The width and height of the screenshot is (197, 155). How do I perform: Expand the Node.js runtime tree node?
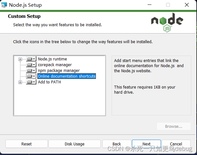[x=20, y=59]
